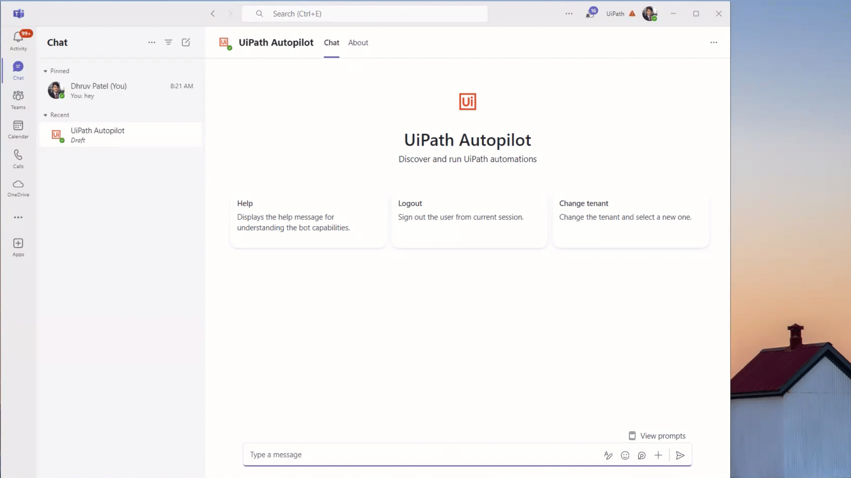Image resolution: width=851 pixels, height=478 pixels.
Task: Switch to the Chat tab
Action: click(x=331, y=42)
